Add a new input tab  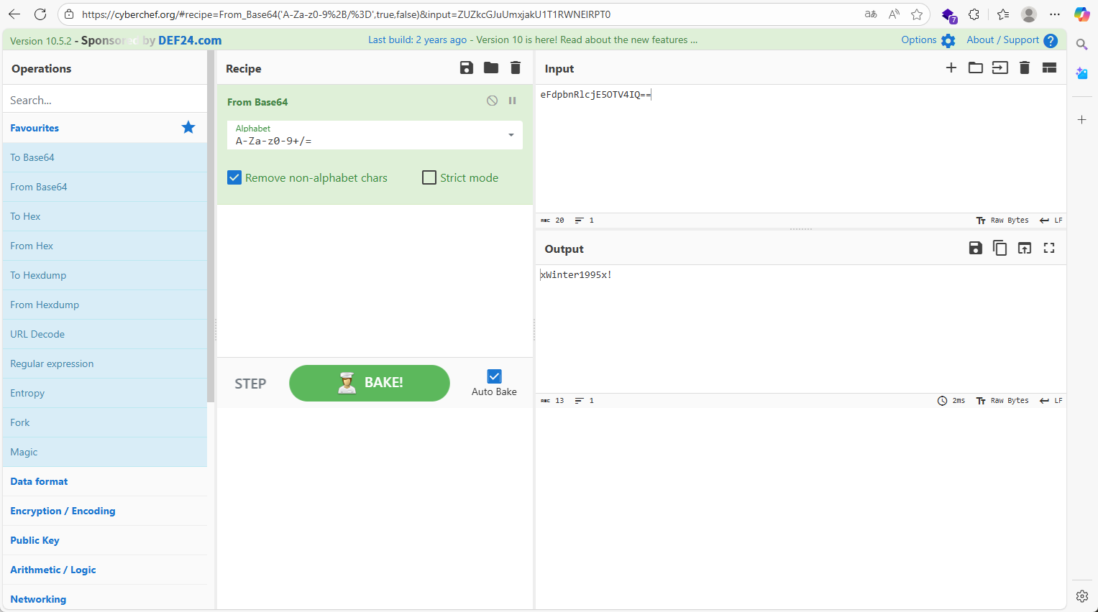pos(951,68)
